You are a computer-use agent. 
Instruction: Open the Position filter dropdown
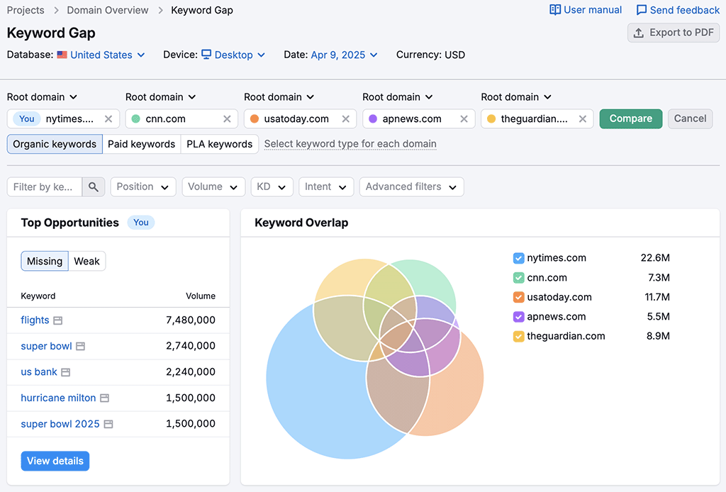pos(143,187)
